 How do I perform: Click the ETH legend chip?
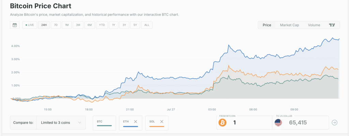click(x=131, y=123)
